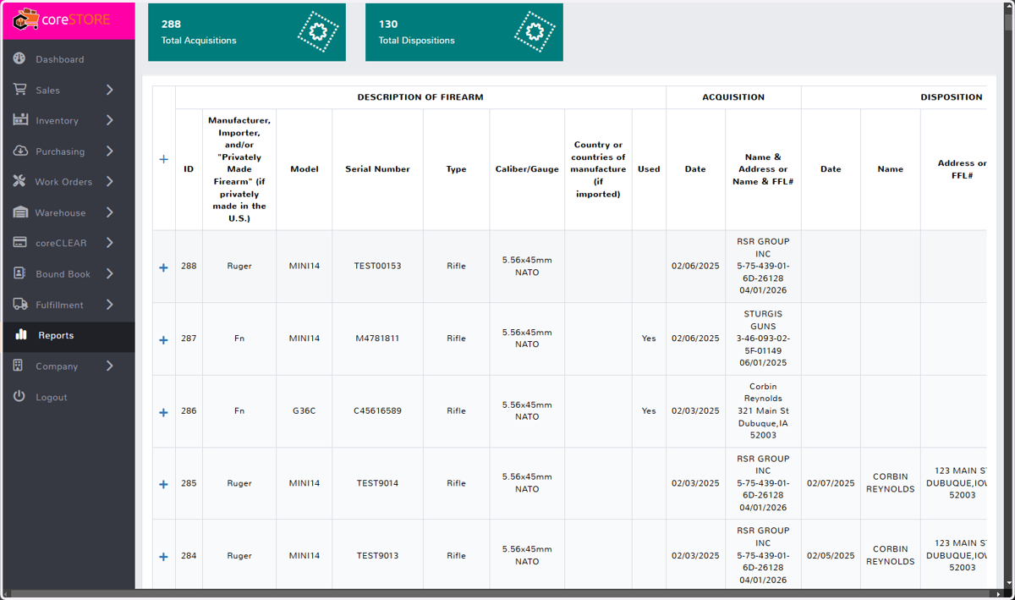
Task: Click model G36C cell
Action: 304,410
